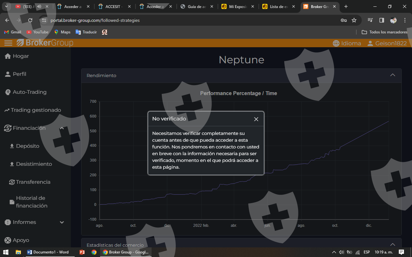The width and height of the screenshot is (412, 257).
Task: Collapse the Rendimiento panel
Action: point(392,75)
